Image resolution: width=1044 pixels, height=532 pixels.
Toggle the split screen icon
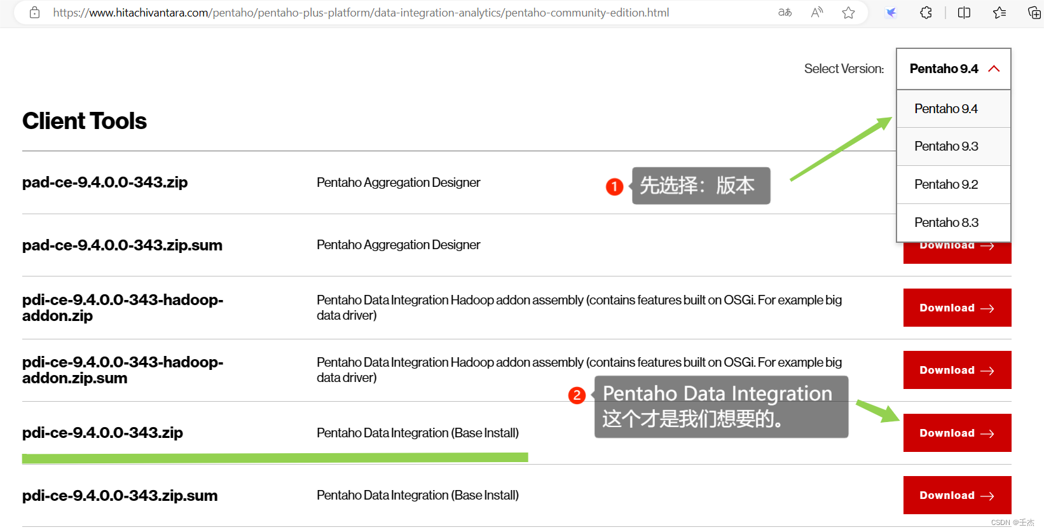pyautogui.click(x=964, y=13)
